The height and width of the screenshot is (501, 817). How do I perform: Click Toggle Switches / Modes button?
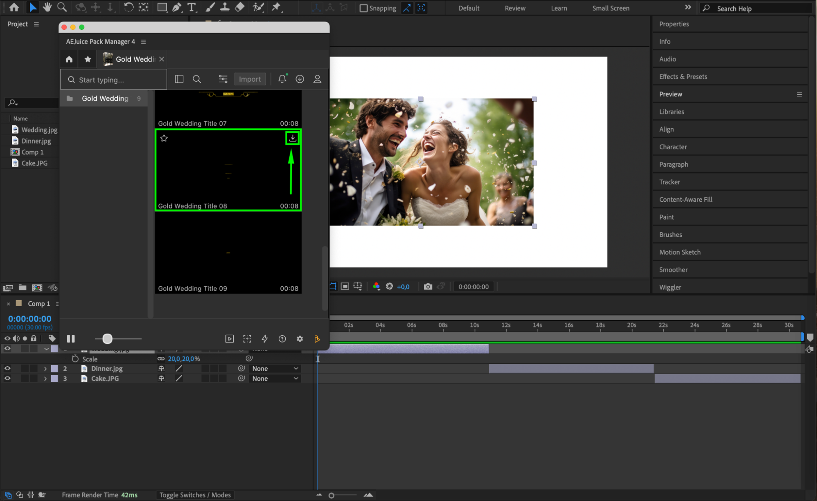coord(195,495)
